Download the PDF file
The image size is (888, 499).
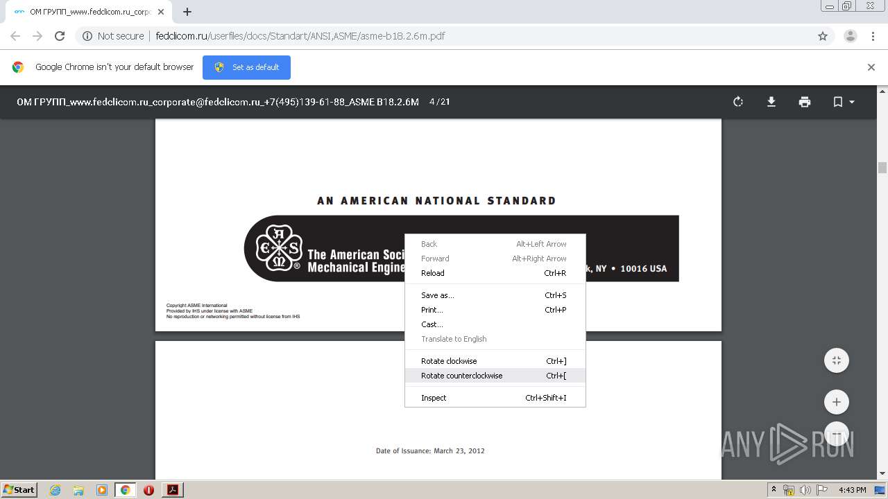771,102
